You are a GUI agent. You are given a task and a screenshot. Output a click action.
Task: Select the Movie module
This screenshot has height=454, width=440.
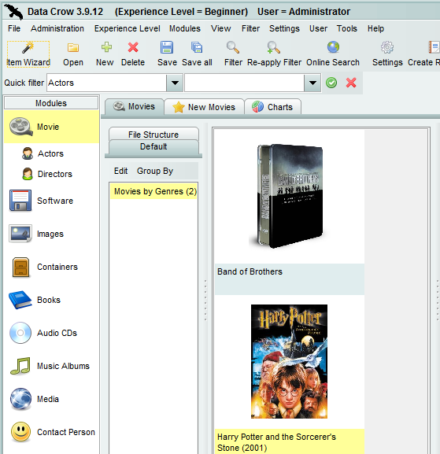click(51, 127)
